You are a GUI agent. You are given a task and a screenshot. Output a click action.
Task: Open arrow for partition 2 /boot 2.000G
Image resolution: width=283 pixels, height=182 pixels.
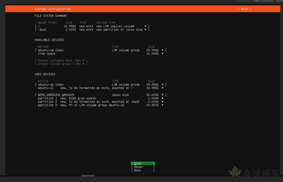(163, 102)
